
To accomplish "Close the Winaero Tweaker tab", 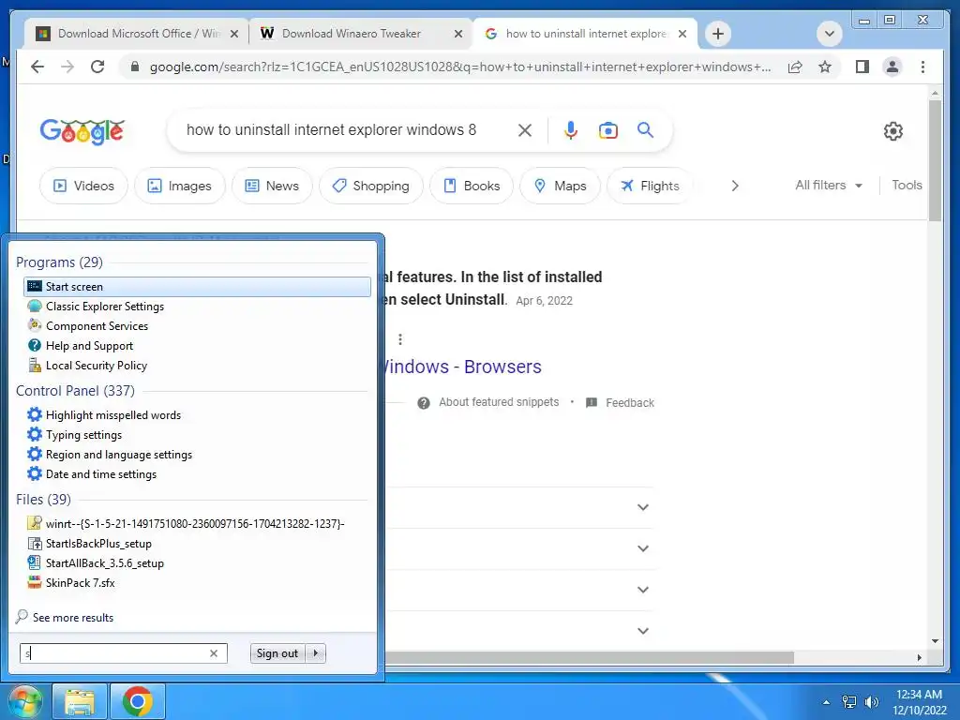I will (457, 35).
